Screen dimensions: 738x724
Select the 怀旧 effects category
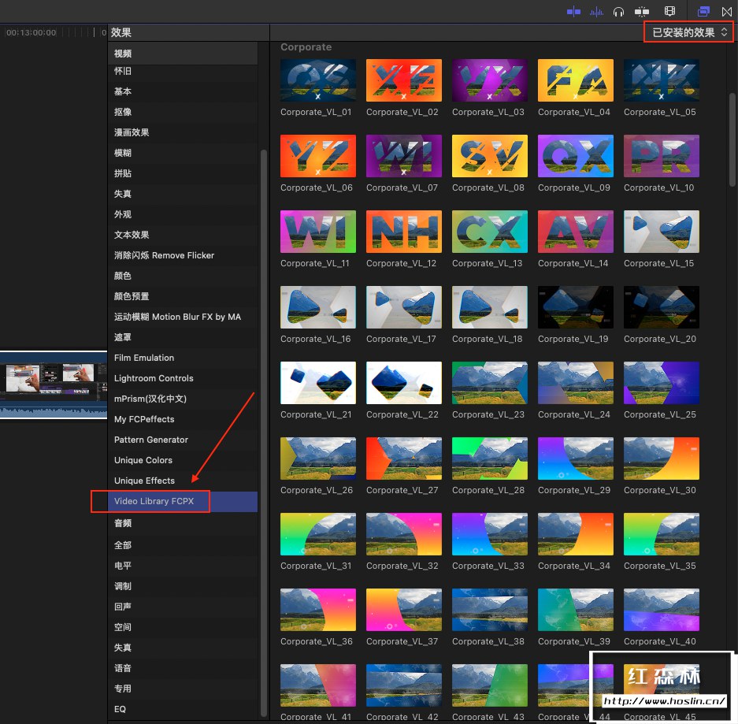(183, 71)
